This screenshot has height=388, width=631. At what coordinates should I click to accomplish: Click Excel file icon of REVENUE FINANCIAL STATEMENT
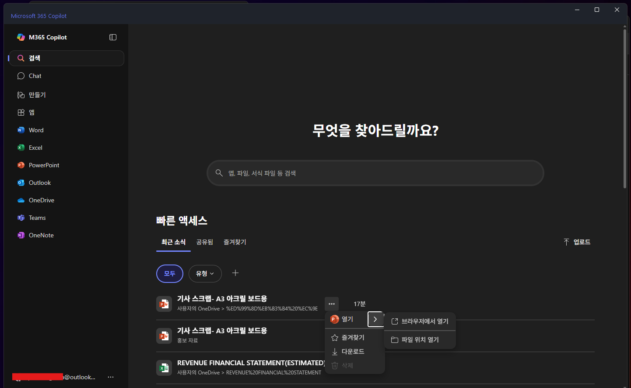[164, 368]
